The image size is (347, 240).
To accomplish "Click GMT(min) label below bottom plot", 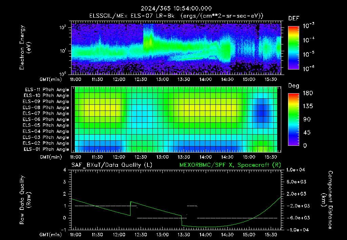I will tap(51, 235).
